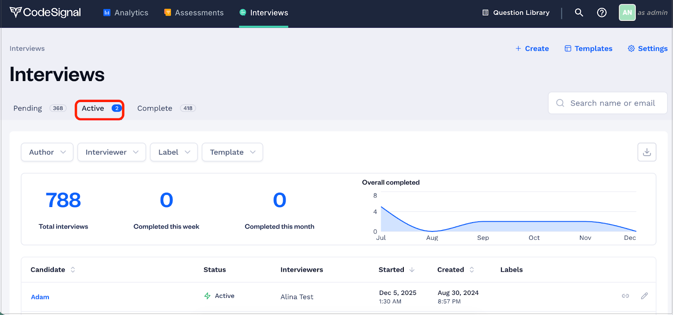Expand the Label filter dropdown
The width and height of the screenshot is (673, 315).
tap(174, 152)
